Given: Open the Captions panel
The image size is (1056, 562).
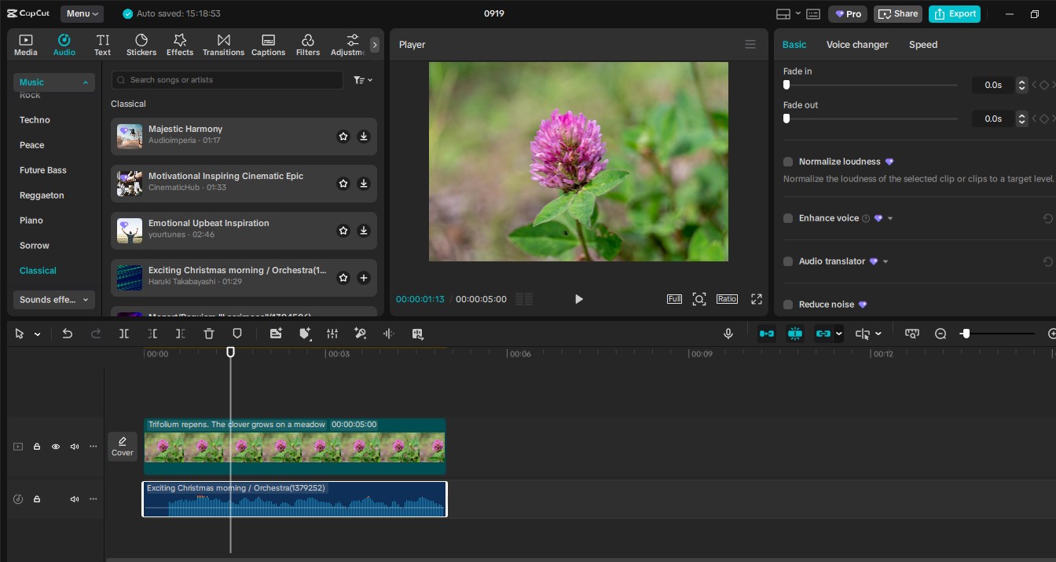Looking at the screenshot, I should point(268,44).
